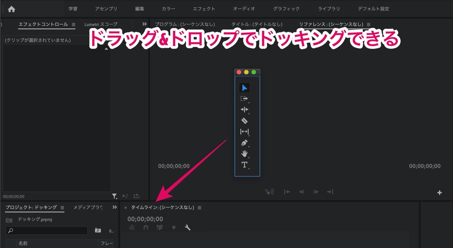Open the タイトル: (タイトルなし) tab

pos(257,24)
